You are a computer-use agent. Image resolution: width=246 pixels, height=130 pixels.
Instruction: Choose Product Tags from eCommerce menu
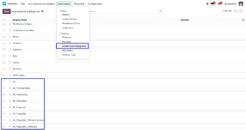click(x=69, y=55)
